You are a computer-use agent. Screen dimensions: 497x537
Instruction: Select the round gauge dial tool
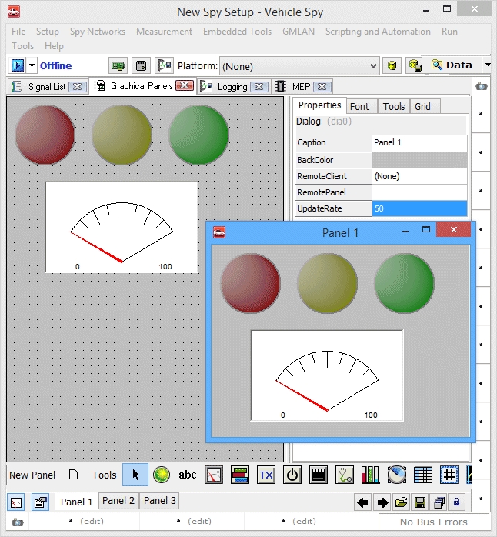[x=396, y=475]
